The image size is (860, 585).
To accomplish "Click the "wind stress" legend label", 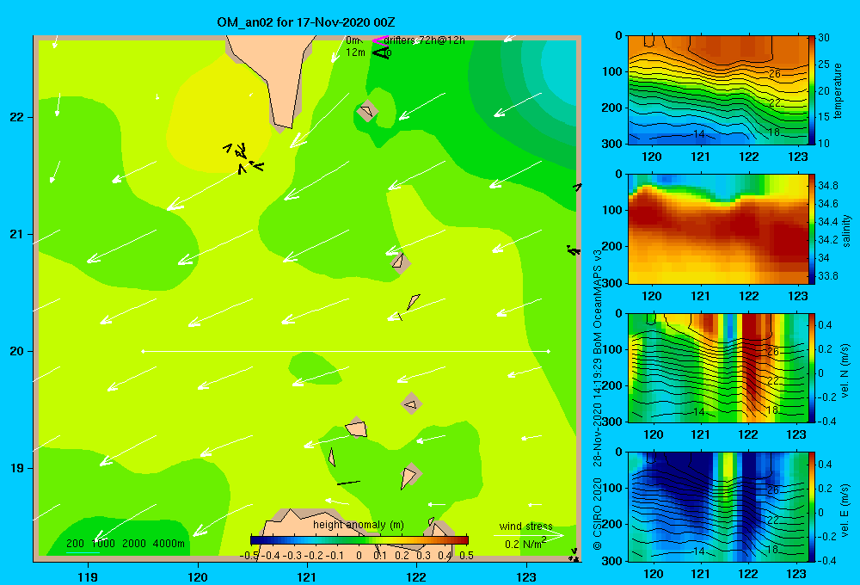I will coord(526,526).
